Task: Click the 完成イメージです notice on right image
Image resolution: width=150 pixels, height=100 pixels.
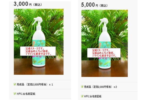Action: coord(104,53)
